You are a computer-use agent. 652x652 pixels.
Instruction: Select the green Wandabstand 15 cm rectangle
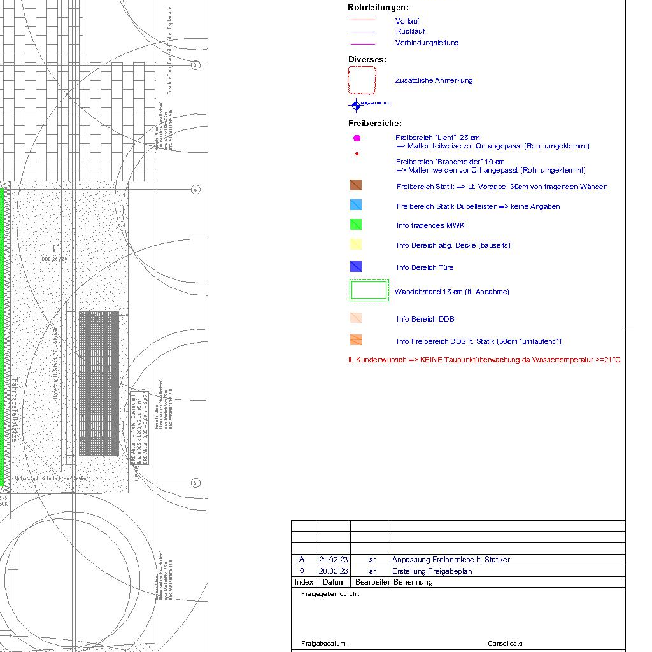369,290
